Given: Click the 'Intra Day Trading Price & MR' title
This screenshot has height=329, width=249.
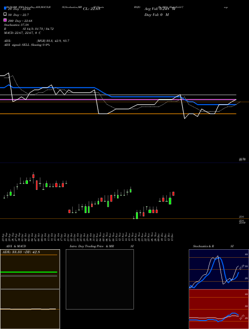Looking at the screenshot, I should tap(92, 246).
